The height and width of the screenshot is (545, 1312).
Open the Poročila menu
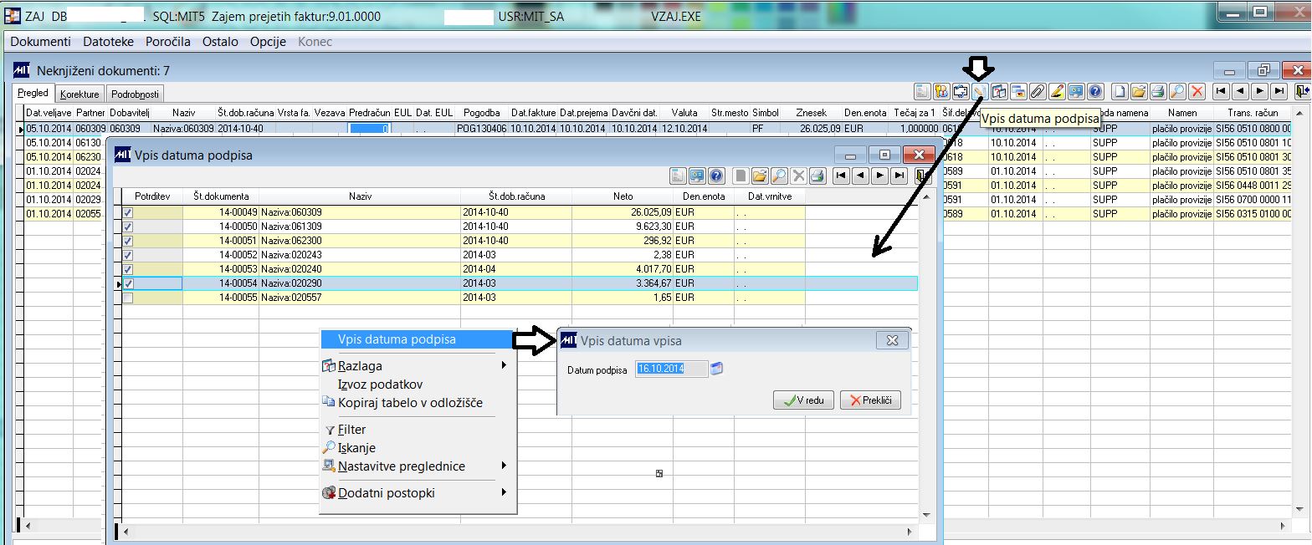pyautogui.click(x=168, y=42)
